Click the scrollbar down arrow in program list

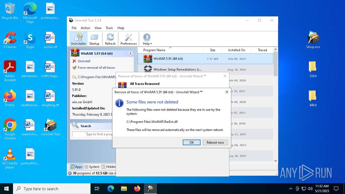(275, 161)
